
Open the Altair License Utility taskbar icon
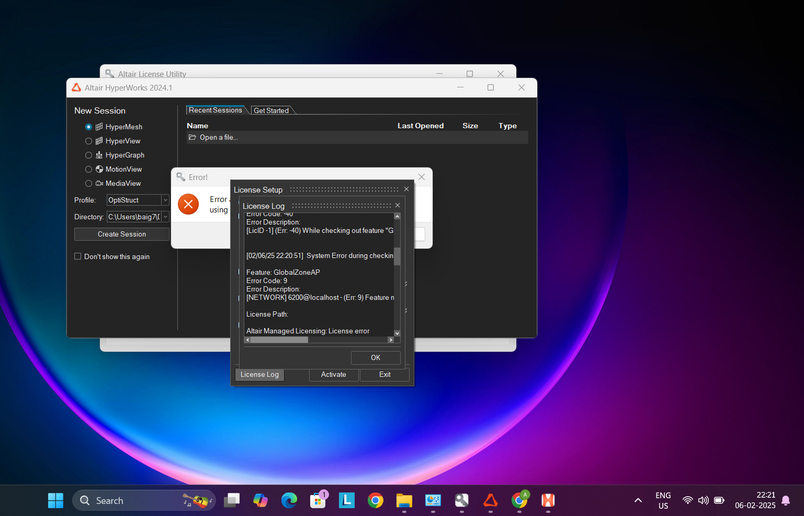click(x=462, y=500)
